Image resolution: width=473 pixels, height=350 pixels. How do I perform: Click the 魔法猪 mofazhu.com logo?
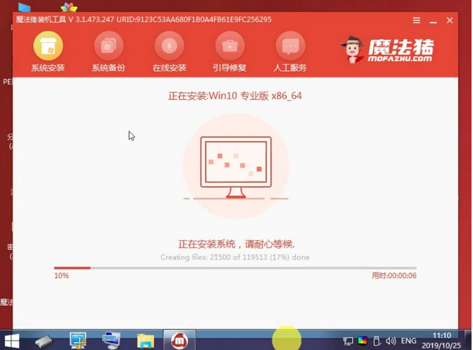387,50
